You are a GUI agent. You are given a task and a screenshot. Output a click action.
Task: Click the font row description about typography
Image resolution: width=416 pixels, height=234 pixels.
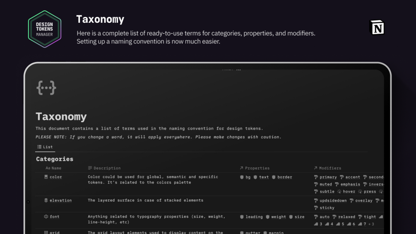tap(156, 220)
